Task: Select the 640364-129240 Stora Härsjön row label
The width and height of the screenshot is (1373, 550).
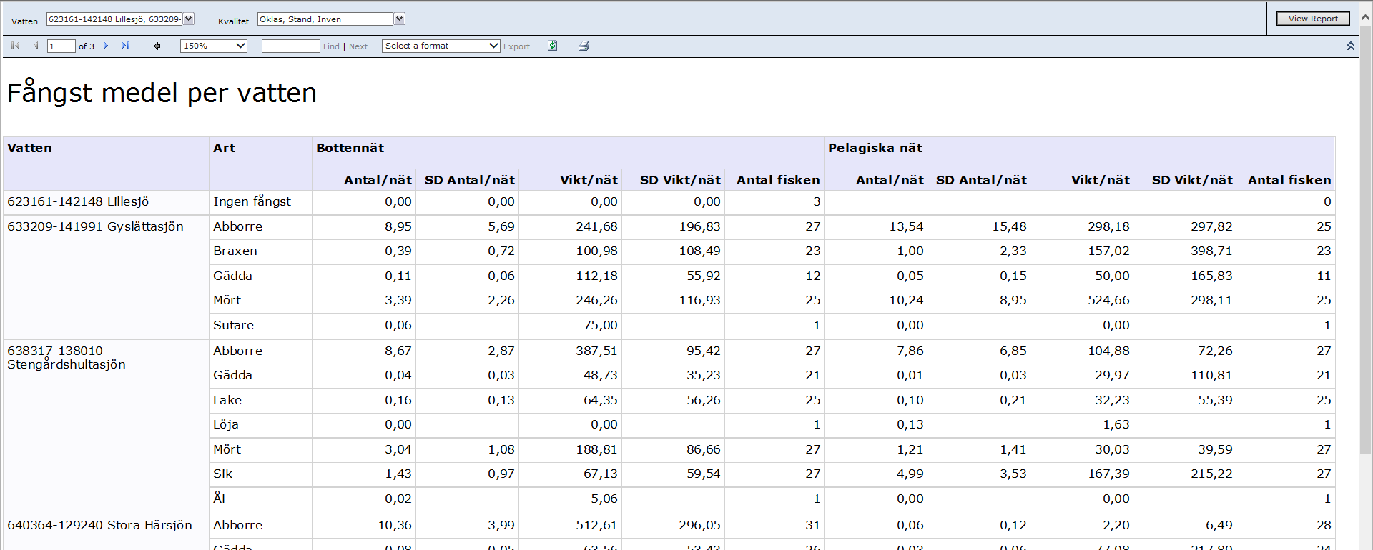Action: [x=99, y=525]
